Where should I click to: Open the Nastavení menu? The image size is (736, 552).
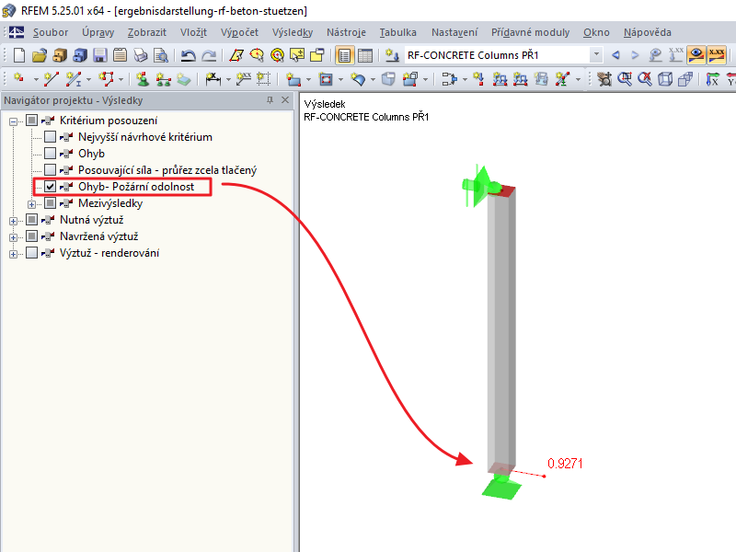(x=454, y=32)
